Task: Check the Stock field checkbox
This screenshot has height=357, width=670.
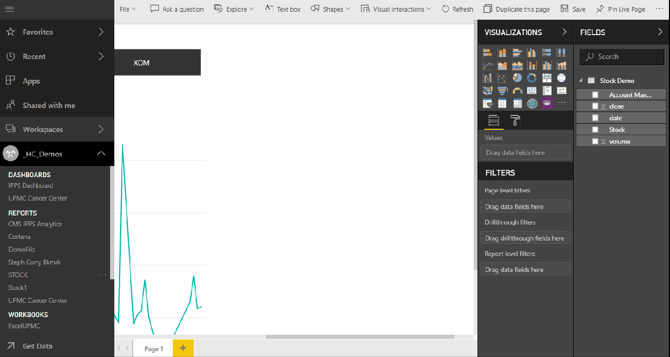Action: coord(596,130)
